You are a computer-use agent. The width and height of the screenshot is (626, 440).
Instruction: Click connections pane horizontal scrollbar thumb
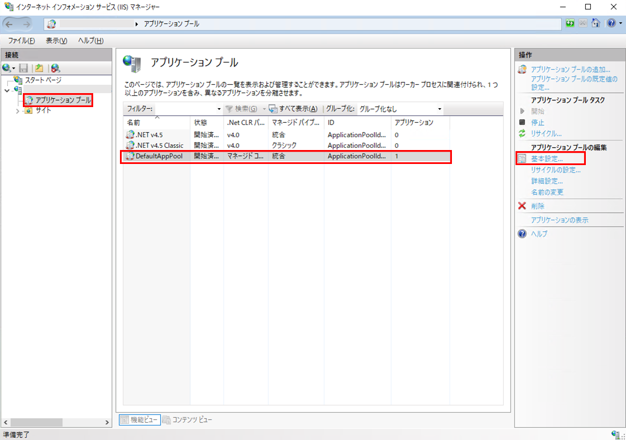36,422
